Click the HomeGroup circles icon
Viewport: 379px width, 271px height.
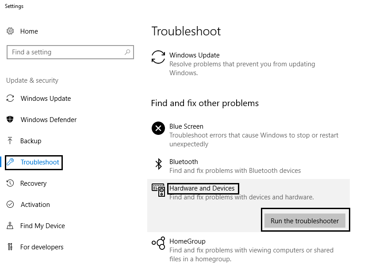pos(158,243)
